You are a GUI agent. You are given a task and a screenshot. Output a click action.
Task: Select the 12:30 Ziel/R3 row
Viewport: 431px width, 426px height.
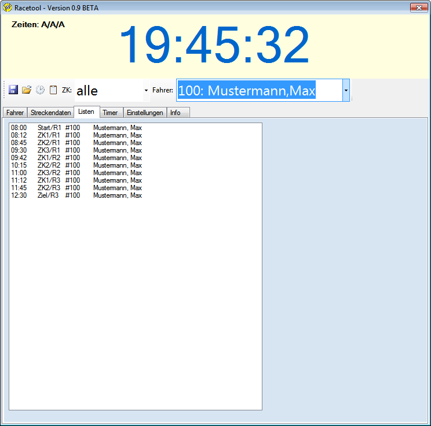pos(135,195)
